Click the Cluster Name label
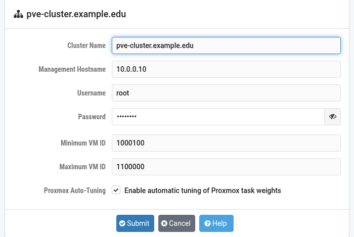The width and height of the screenshot is (354, 237). pos(86,45)
